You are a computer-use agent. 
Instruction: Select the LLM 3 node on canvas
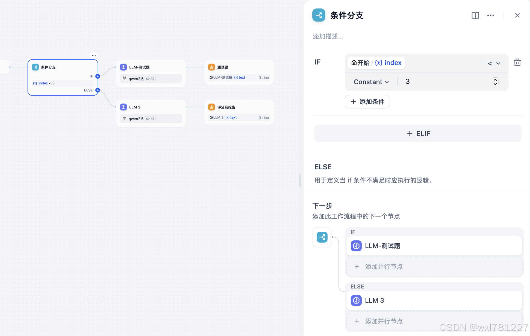coord(151,113)
